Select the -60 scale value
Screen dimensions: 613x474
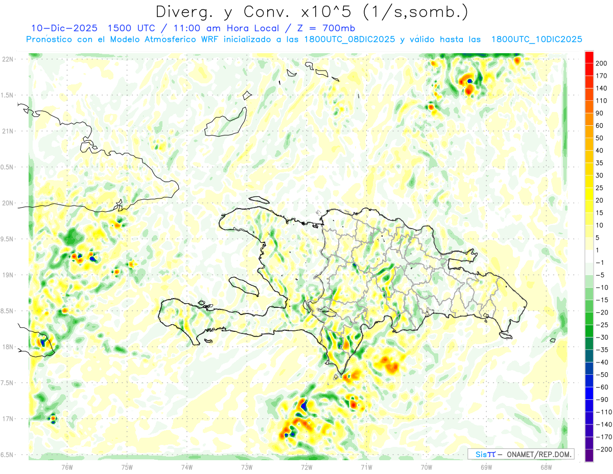[602, 387]
